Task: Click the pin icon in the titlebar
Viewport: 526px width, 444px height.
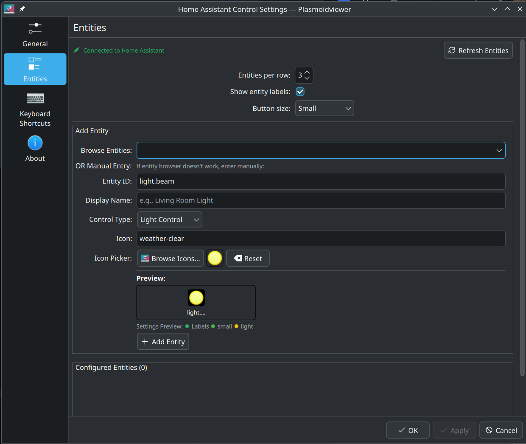Action: point(22,8)
